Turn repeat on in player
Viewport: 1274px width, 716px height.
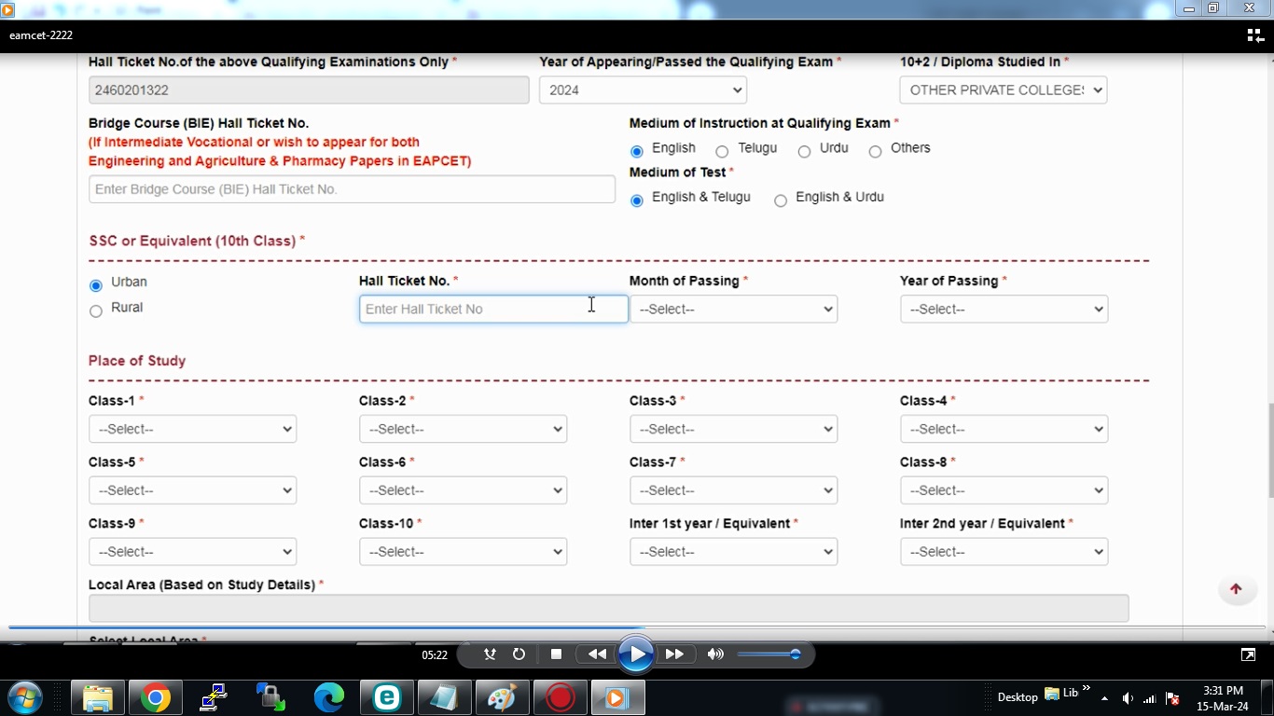pyautogui.click(x=519, y=654)
